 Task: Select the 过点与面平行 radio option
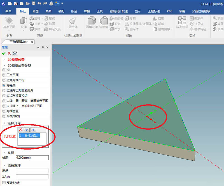click(4, 80)
